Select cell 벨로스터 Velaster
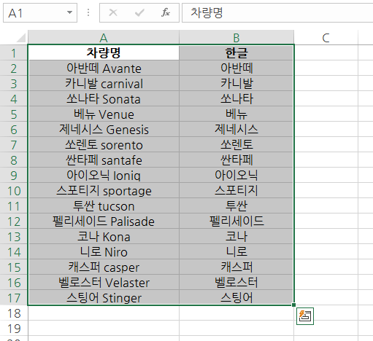Viewport: 373px width, 341px height. tap(104, 282)
